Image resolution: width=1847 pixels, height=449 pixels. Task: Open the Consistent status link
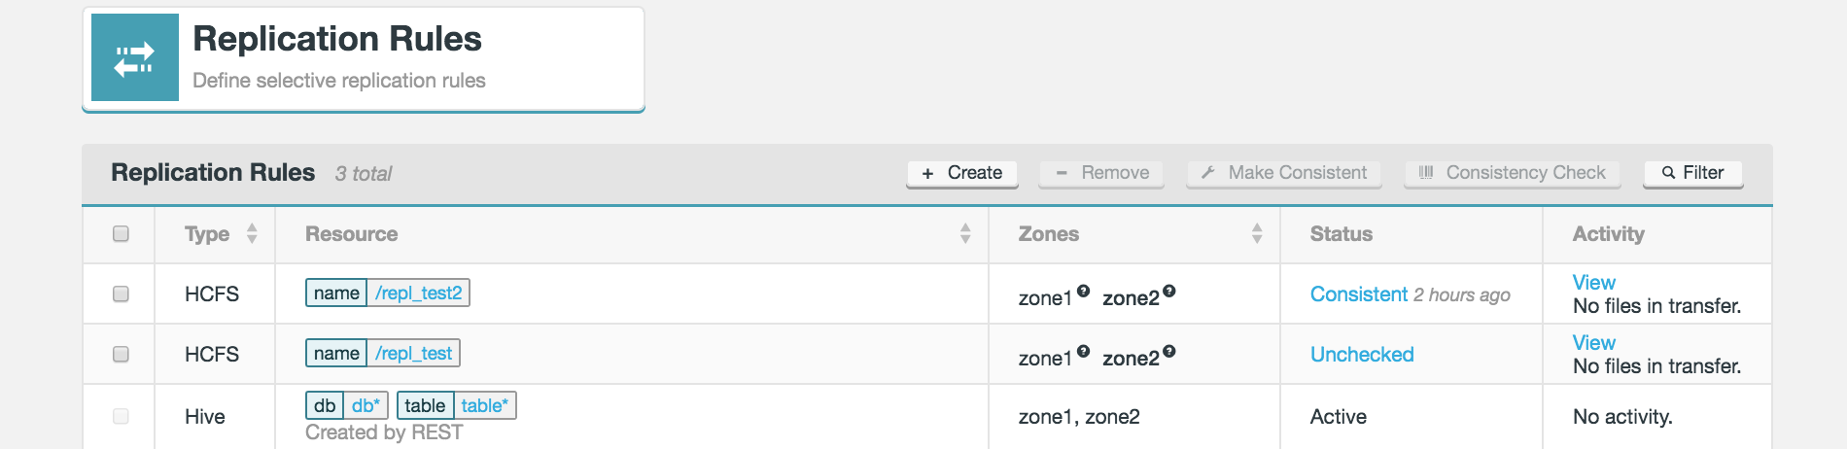[x=1358, y=294]
